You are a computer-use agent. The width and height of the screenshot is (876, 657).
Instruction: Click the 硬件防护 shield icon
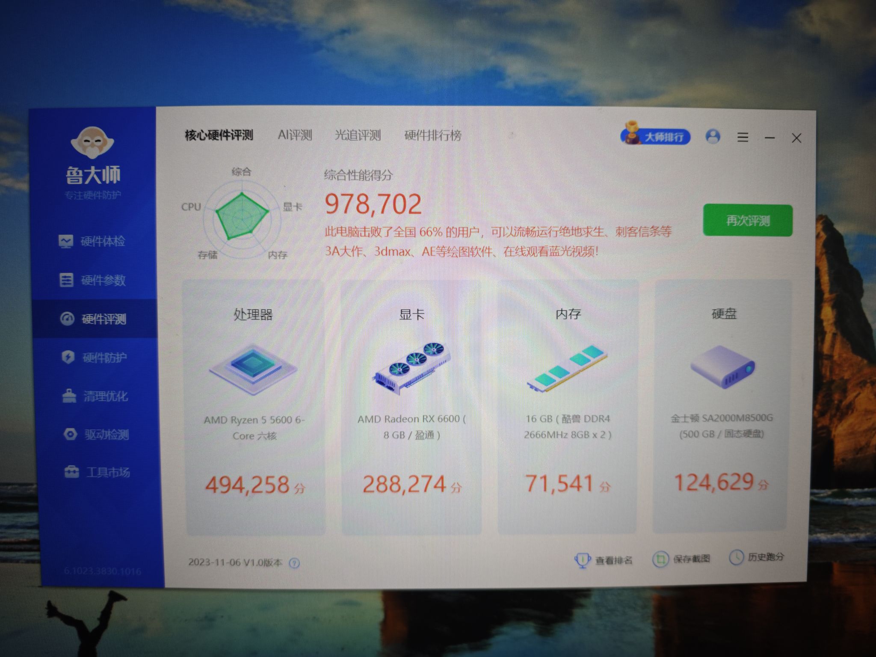[x=68, y=357]
